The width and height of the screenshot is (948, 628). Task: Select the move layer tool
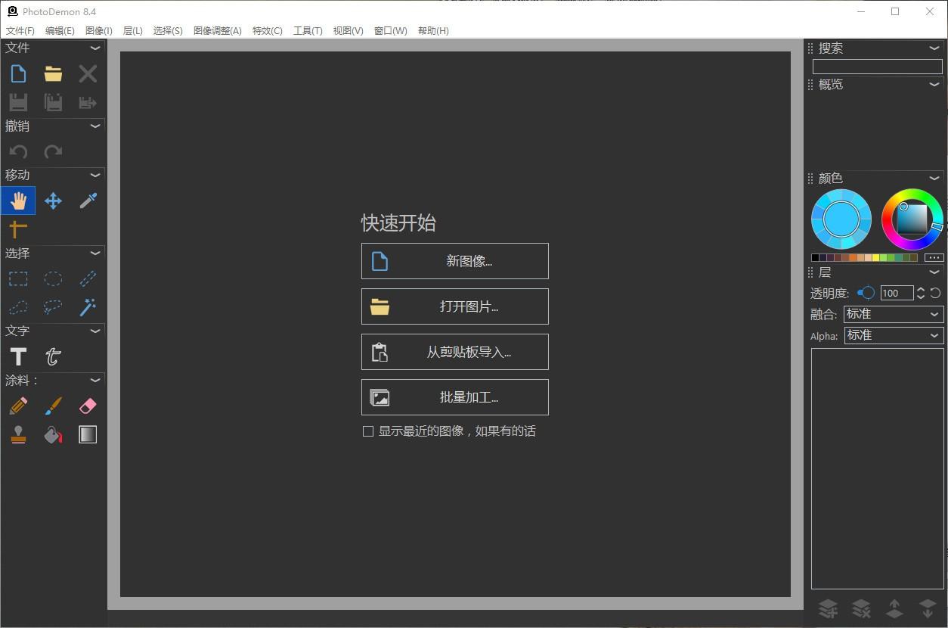click(53, 201)
